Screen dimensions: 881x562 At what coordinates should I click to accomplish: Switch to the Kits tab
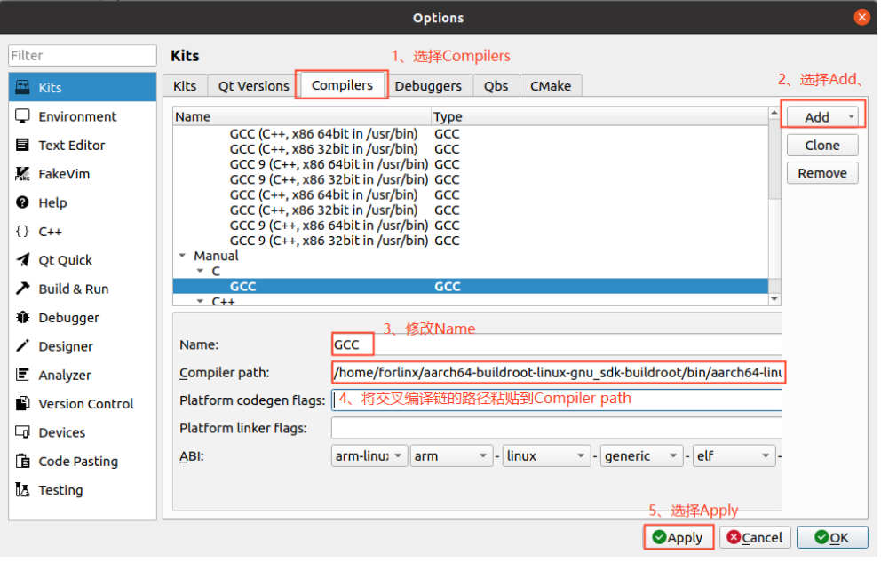[x=185, y=86]
